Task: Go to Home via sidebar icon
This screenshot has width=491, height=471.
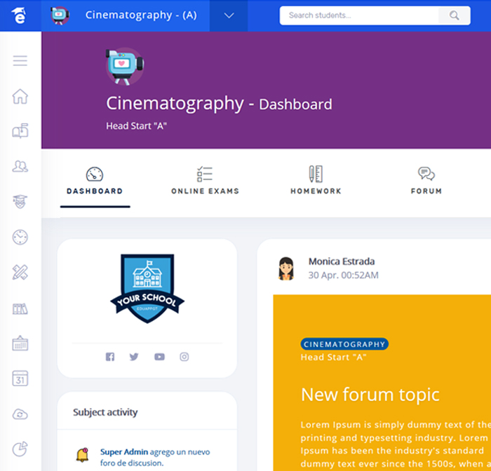Action: click(20, 96)
